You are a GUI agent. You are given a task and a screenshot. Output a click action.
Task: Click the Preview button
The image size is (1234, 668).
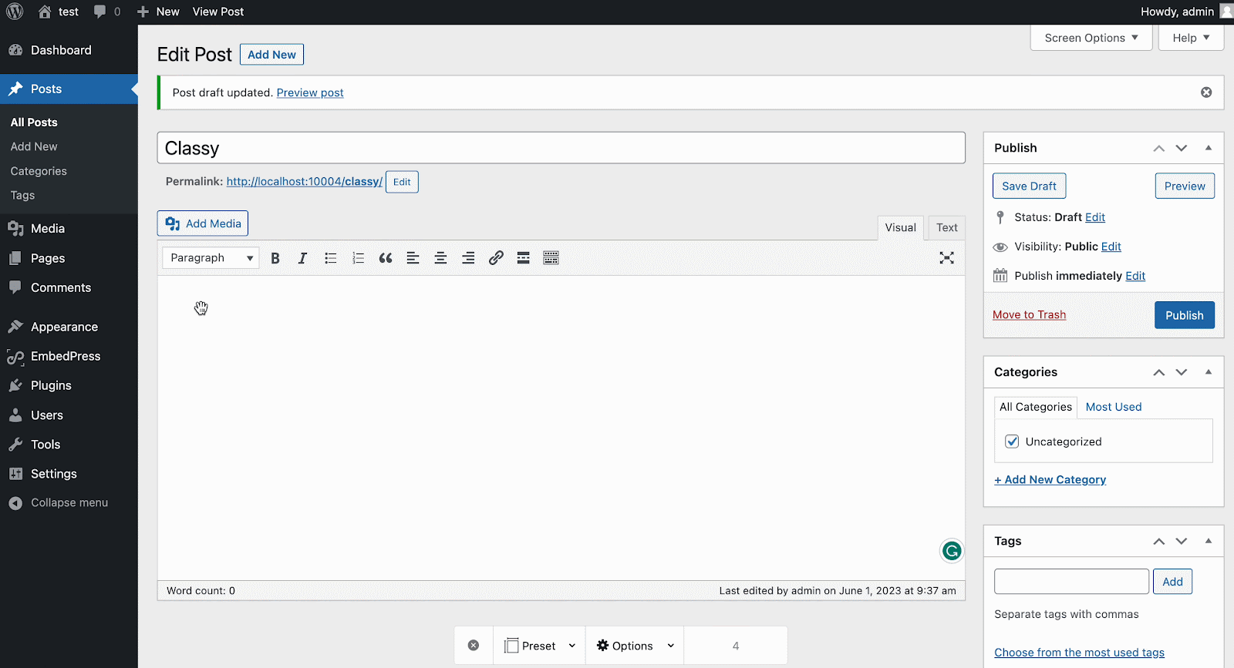[x=1185, y=186]
